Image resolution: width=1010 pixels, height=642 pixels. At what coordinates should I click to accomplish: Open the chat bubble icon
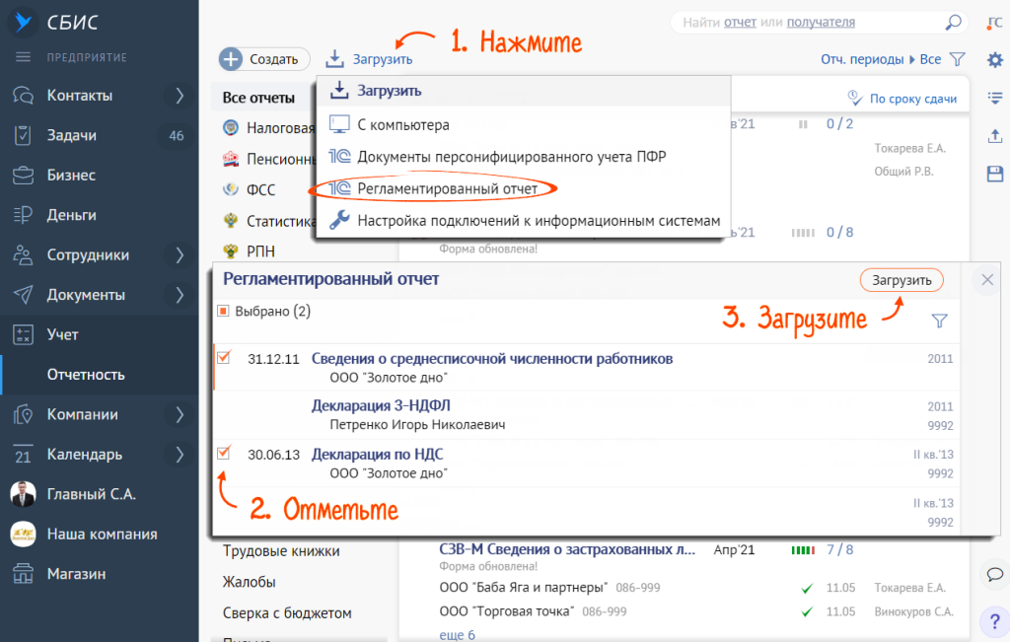pos(995,574)
